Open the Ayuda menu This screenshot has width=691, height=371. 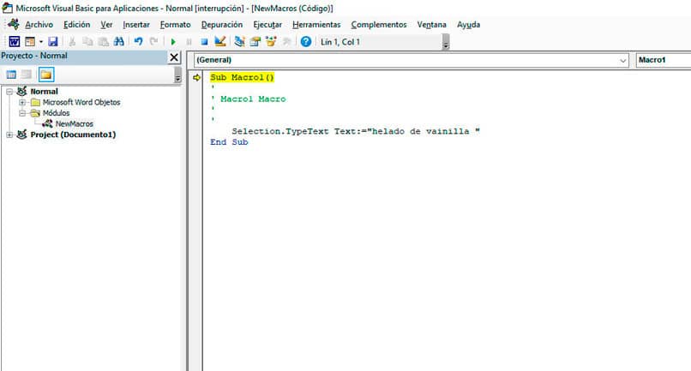(468, 25)
